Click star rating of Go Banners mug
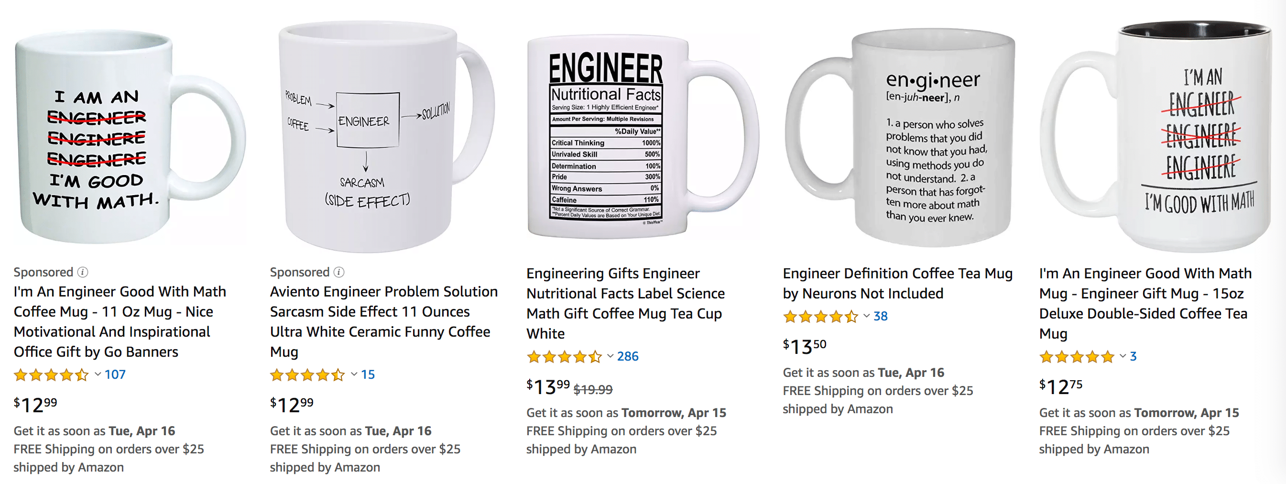The image size is (1286, 484). (x=52, y=374)
